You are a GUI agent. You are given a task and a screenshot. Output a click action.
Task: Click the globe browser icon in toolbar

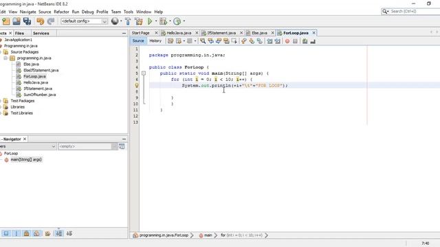tap(115, 21)
